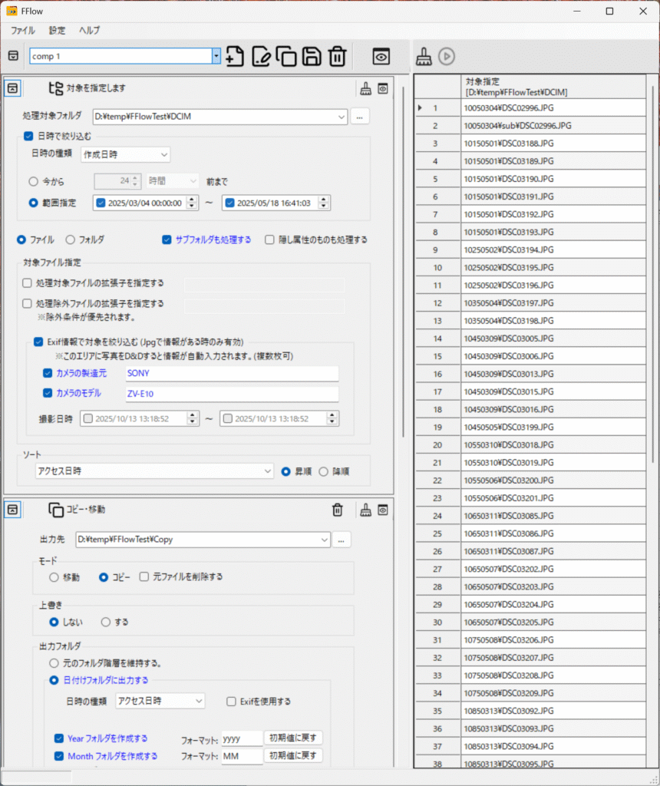Click the run play button above results list
The width and height of the screenshot is (660, 786).
point(447,56)
